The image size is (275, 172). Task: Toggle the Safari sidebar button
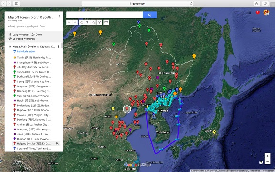[x=17, y=3]
